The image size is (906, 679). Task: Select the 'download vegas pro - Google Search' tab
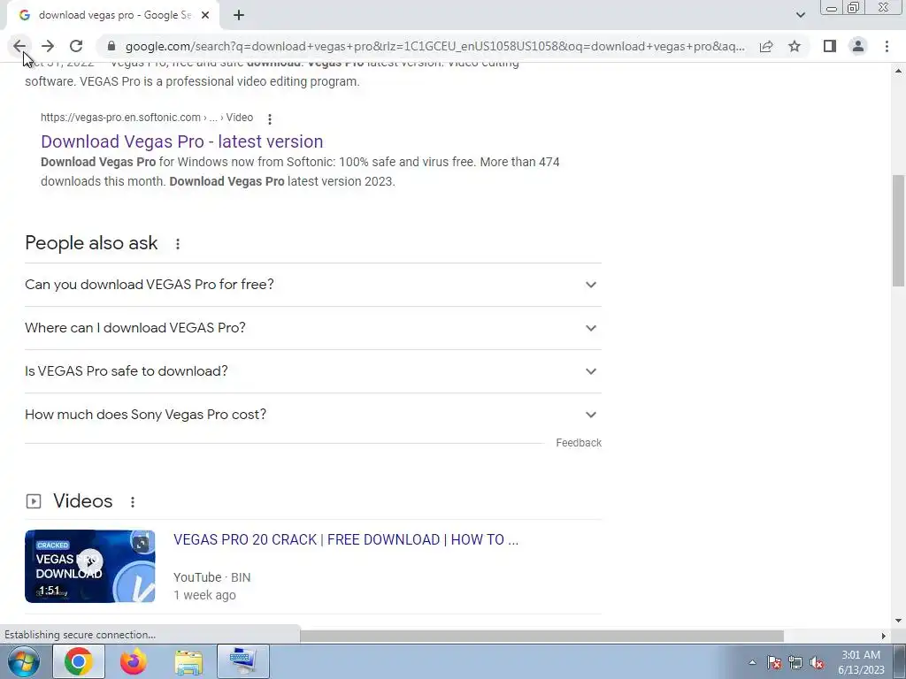112,16
